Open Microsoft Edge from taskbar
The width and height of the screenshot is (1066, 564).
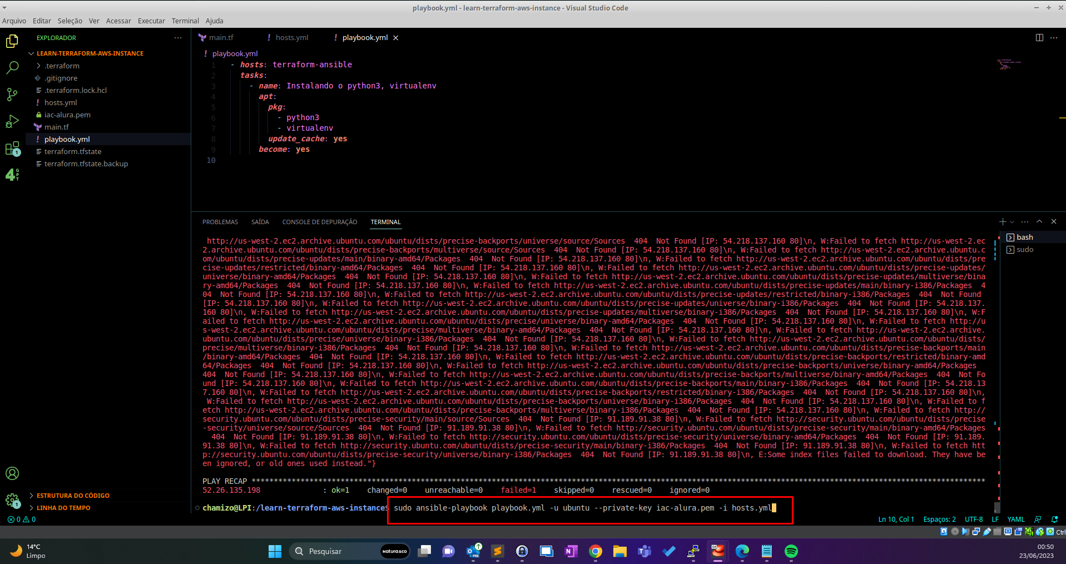pos(742,551)
